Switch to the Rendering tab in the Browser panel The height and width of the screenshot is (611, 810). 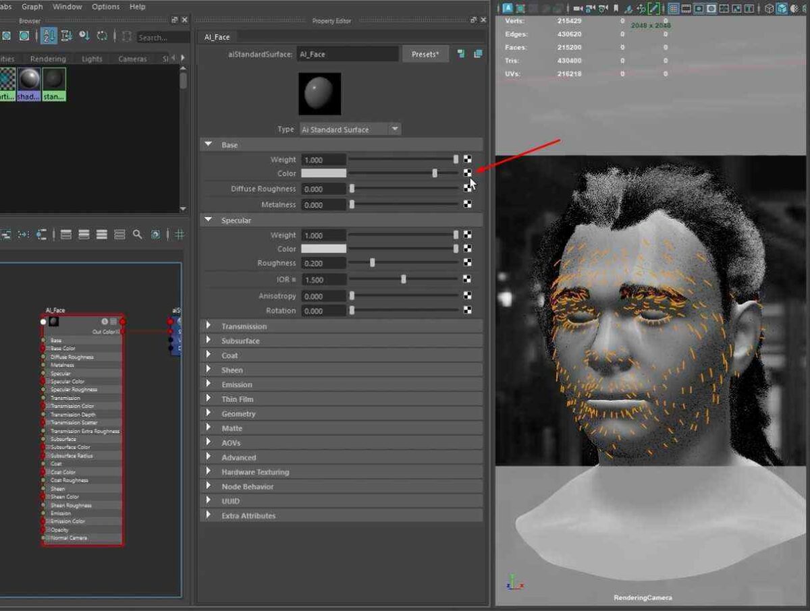(x=47, y=59)
